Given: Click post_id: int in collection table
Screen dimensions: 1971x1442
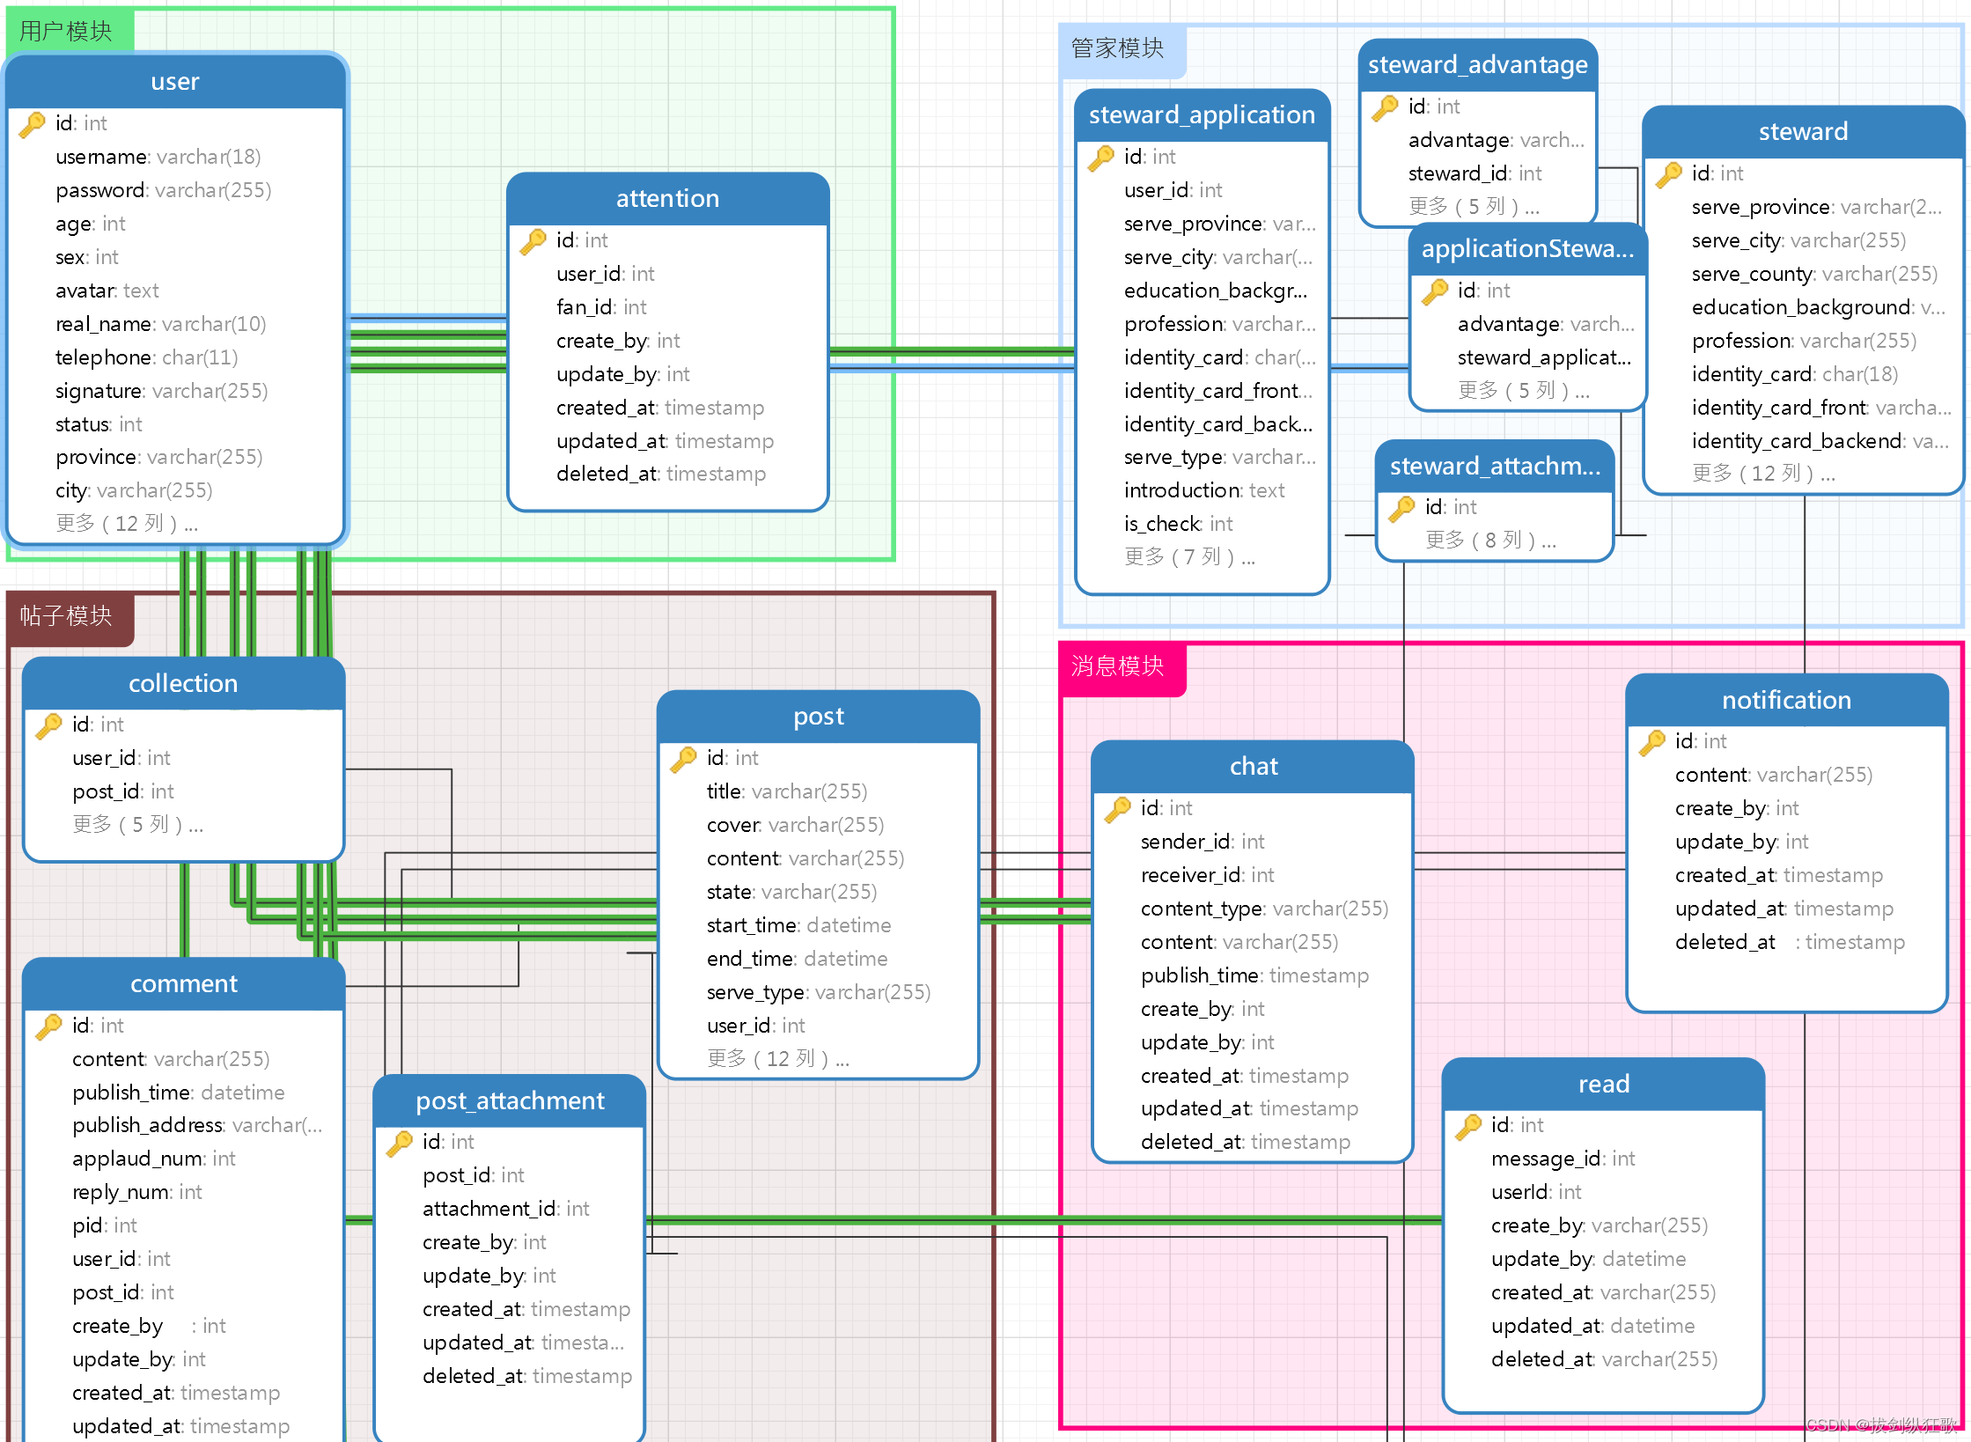Looking at the screenshot, I should (123, 792).
